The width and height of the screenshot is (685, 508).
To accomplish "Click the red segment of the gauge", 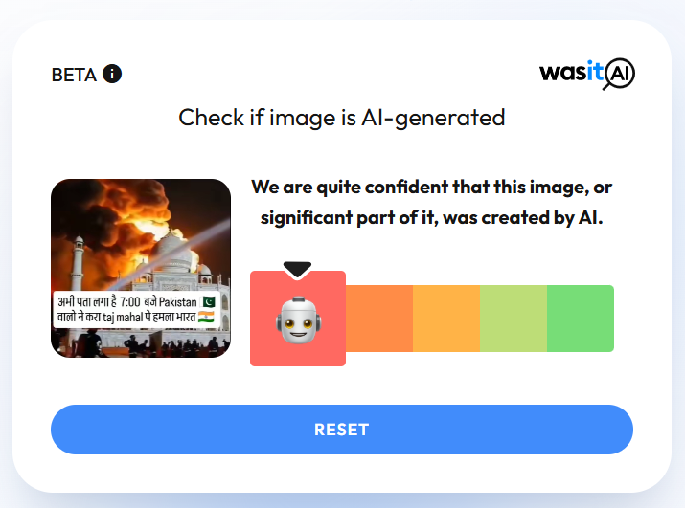I will pos(298,319).
